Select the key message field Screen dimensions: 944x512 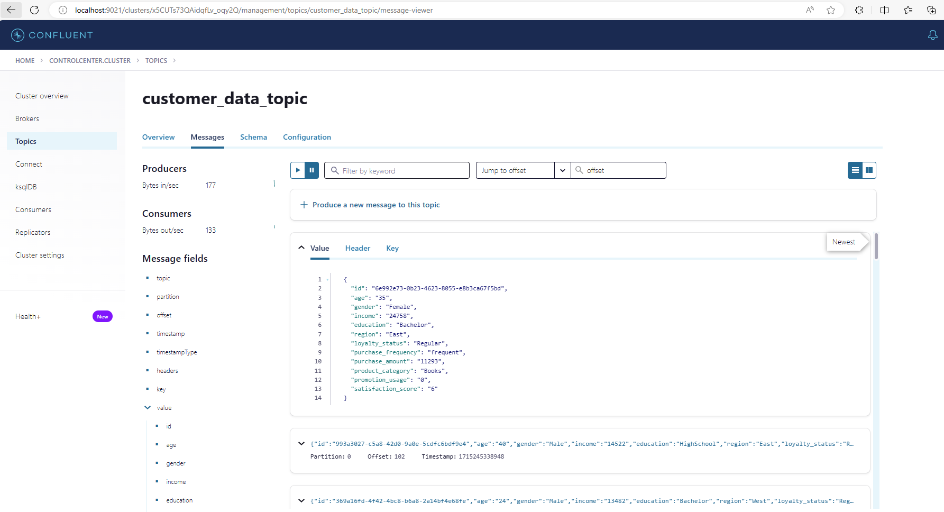click(161, 389)
